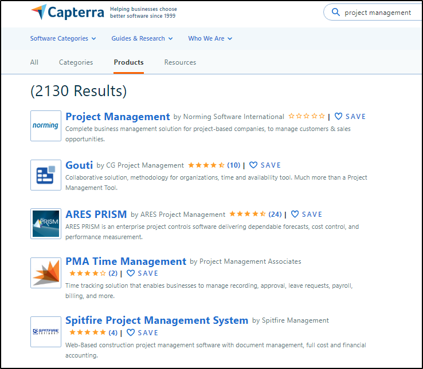
Task: Expand the Software Categories dropdown
Action: (x=63, y=38)
